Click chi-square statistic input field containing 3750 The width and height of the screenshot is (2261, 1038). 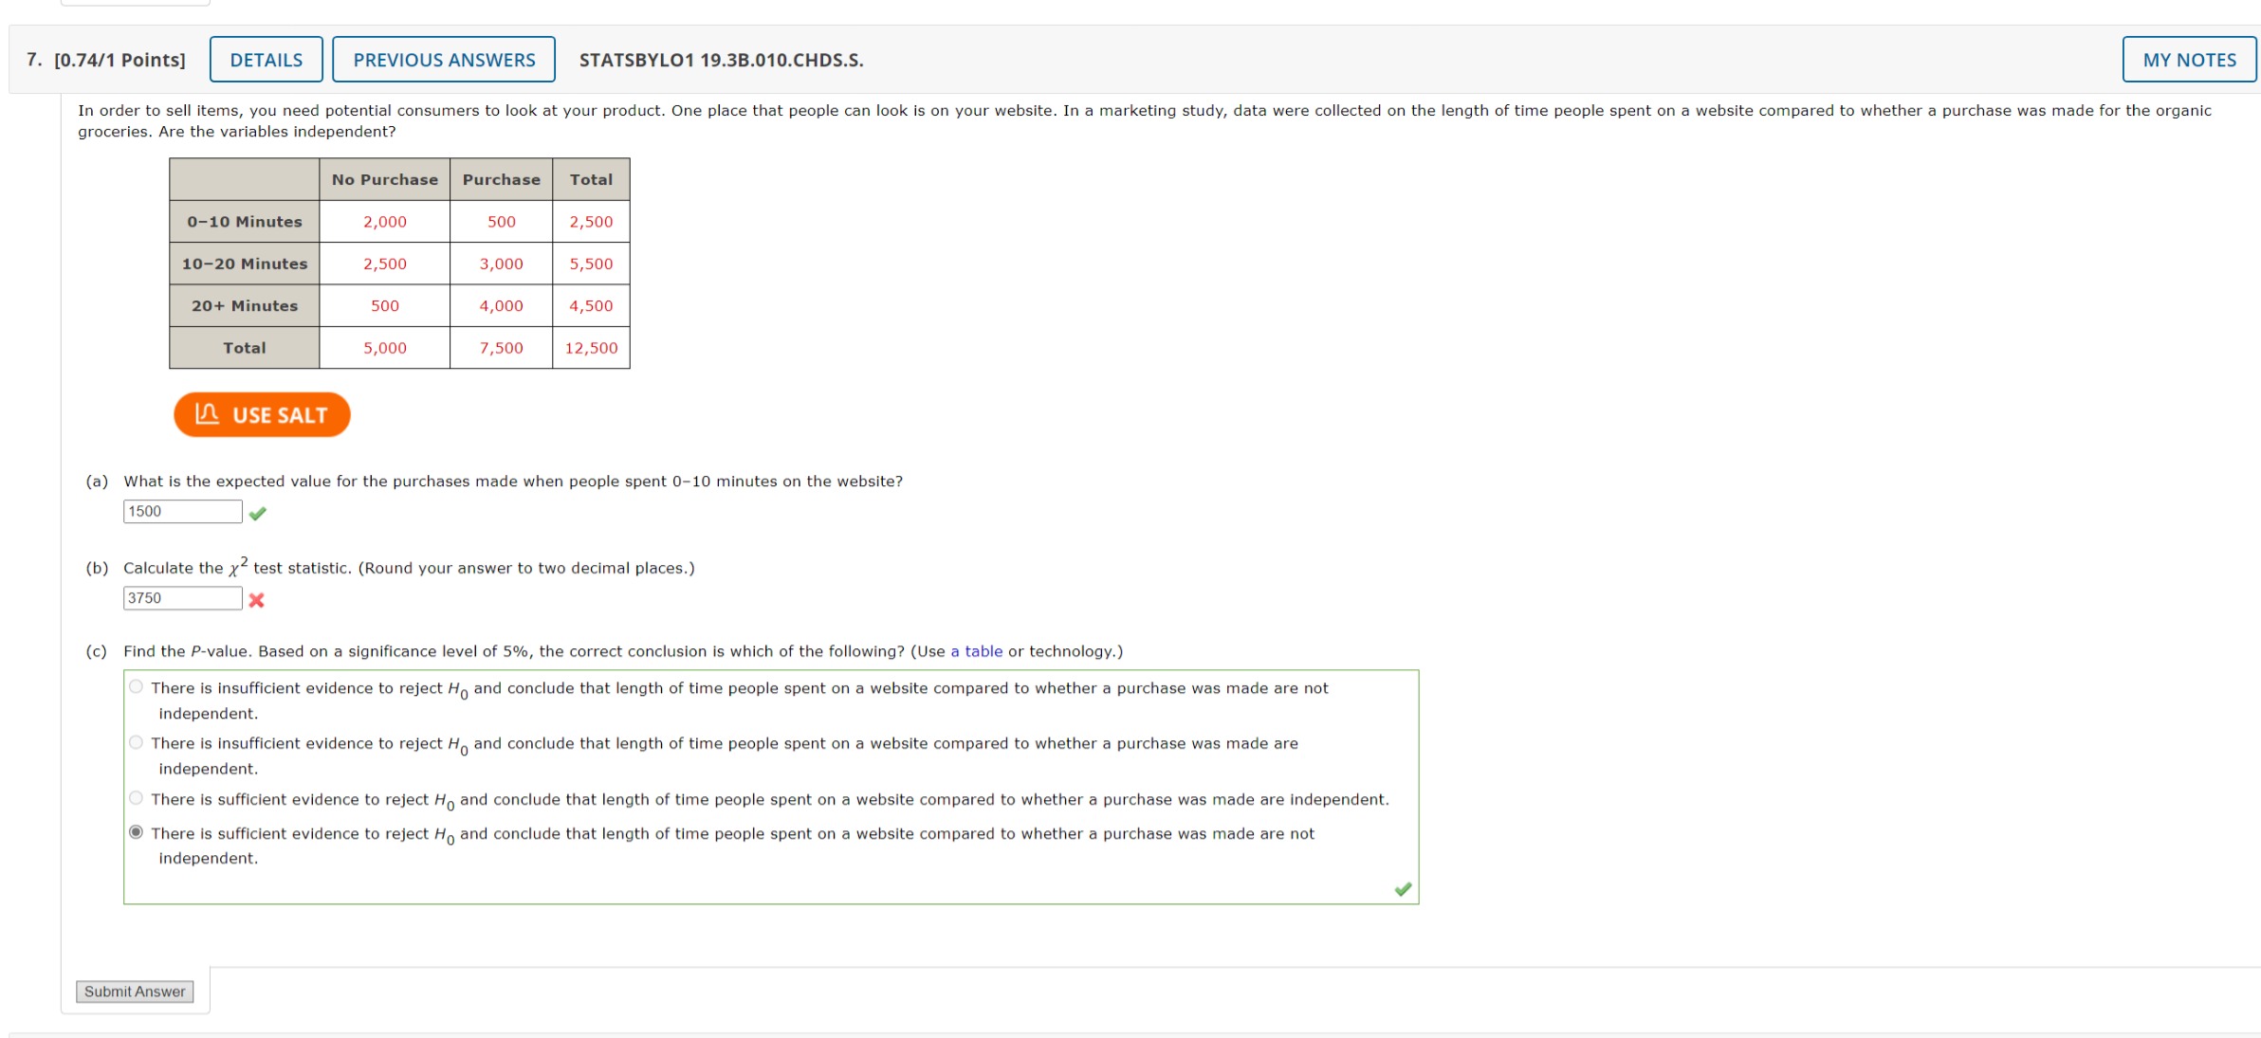coord(183,598)
